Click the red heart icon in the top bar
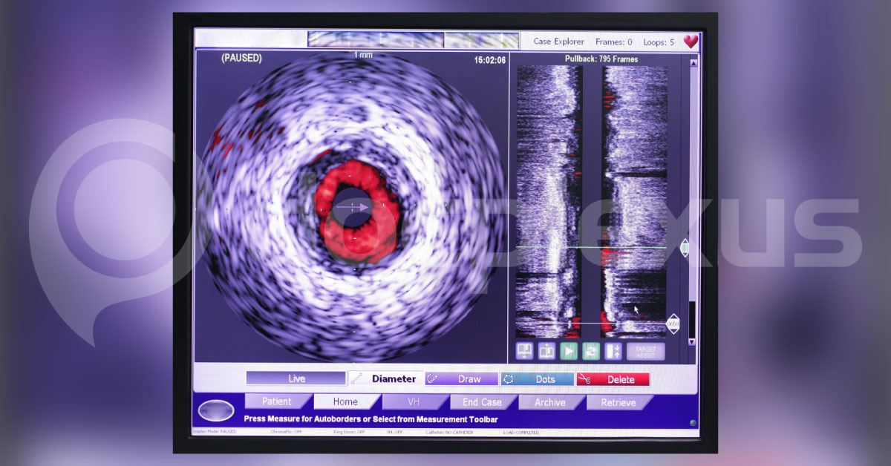 tap(691, 42)
